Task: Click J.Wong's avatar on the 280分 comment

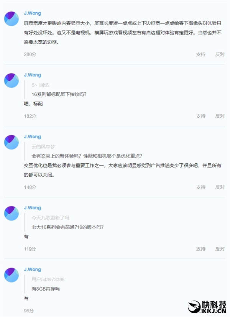Action: point(11,19)
